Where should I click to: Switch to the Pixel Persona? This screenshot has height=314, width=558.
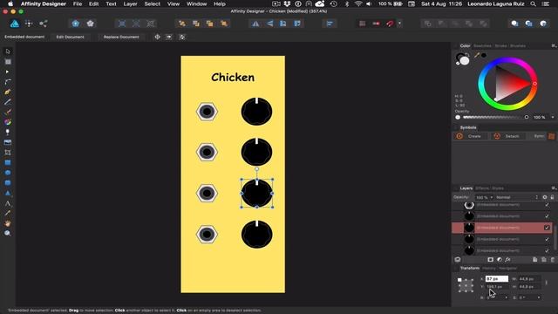pyautogui.click(x=29, y=24)
